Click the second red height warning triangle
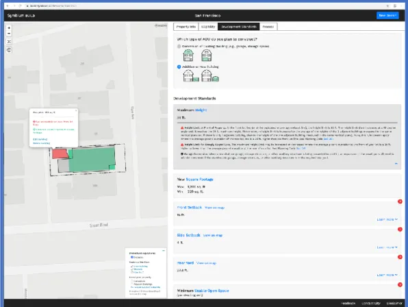This screenshot has width=408, height=307. pyautogui.click(x=182, y=145)
